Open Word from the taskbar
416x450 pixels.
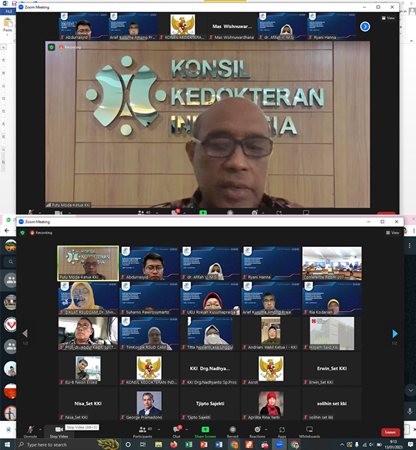[219, 445]
